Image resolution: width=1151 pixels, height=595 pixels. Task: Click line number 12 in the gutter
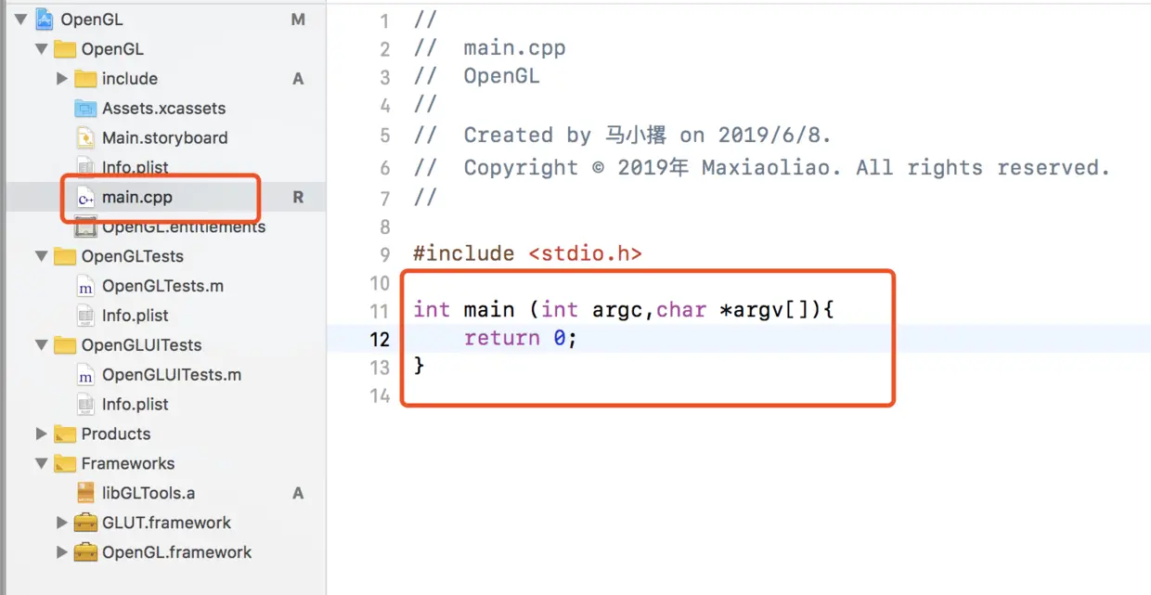tap(380, 339)
